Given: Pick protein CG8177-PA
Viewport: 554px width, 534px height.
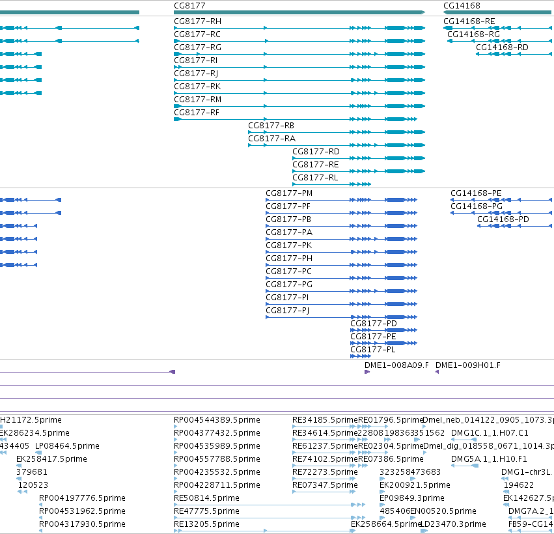Looking at the screenshot, I should tap(289, 233).
